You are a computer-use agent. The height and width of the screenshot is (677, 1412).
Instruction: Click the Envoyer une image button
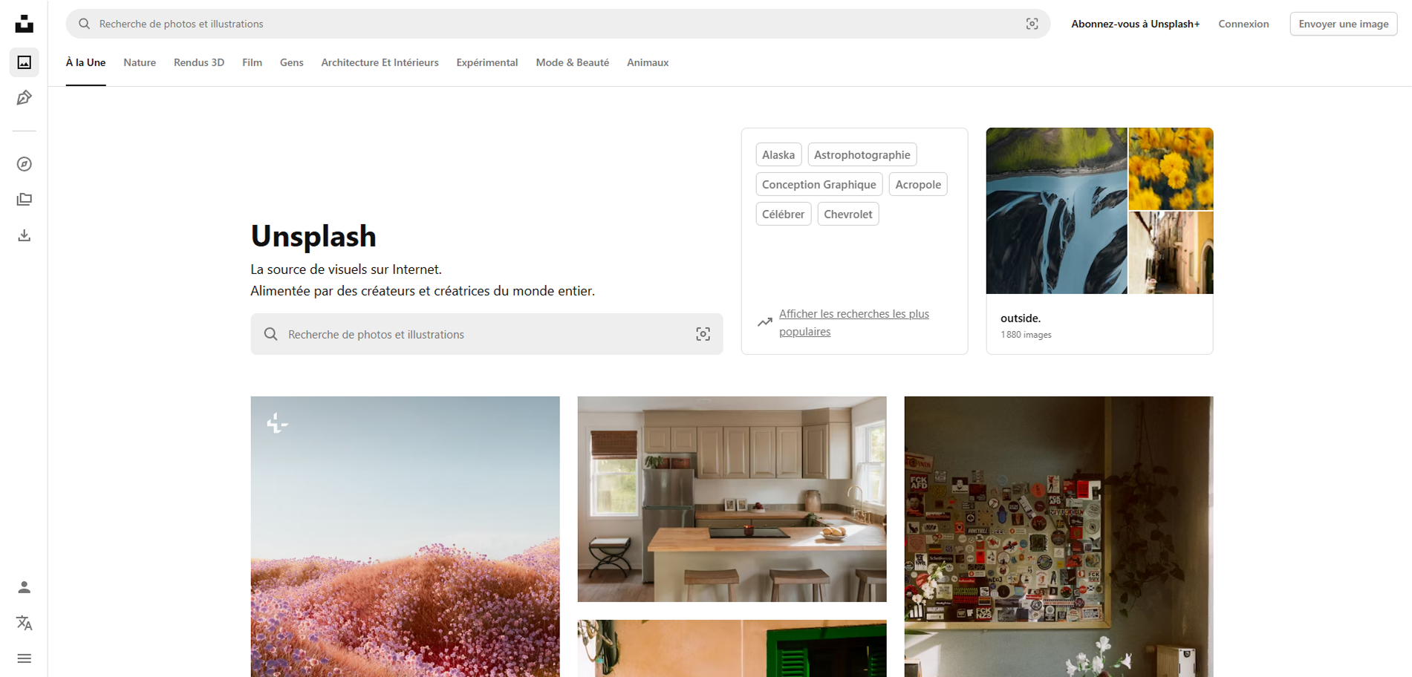coord(1343,23)
